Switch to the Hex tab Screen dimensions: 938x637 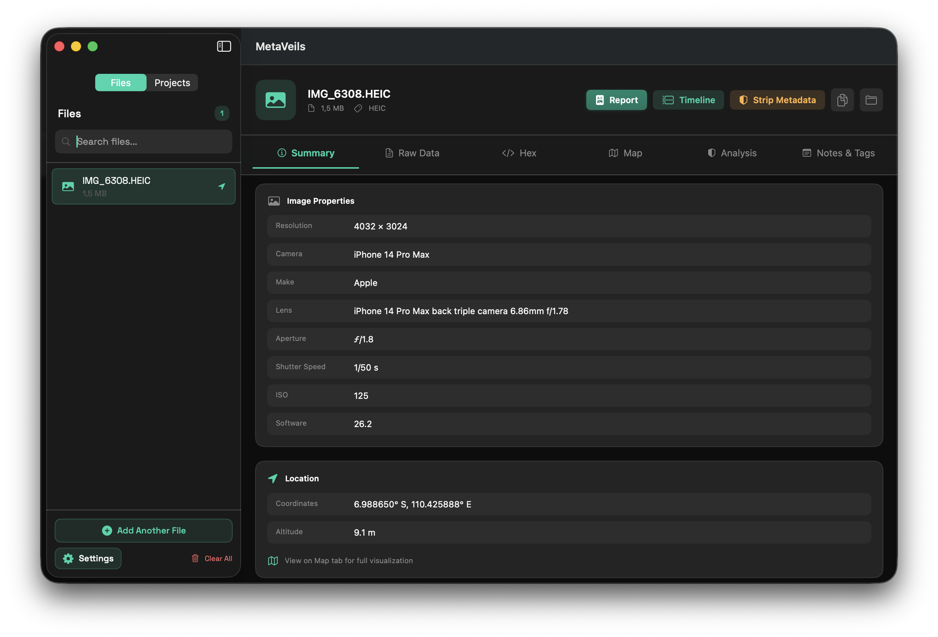point(519,153)
